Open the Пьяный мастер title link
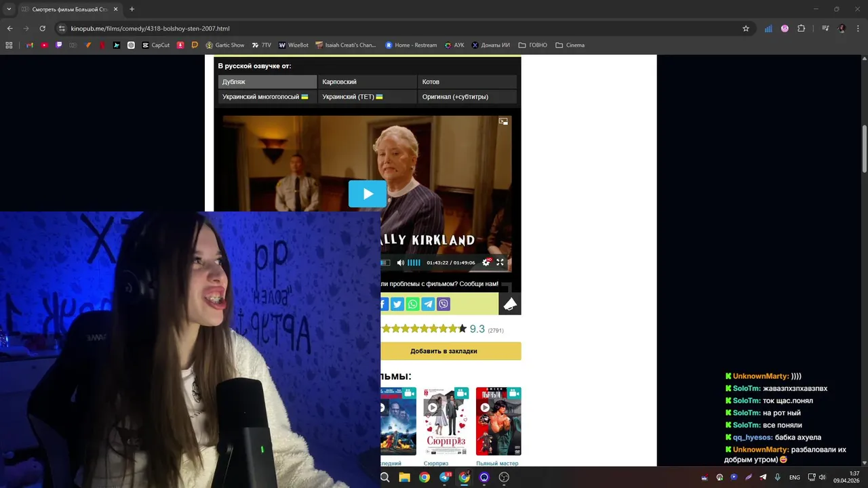This screenshot has height=488, width=868. pyautogui.click(x=497, y=464)
